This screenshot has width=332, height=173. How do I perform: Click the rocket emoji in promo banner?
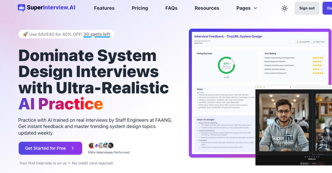(25, 34)
